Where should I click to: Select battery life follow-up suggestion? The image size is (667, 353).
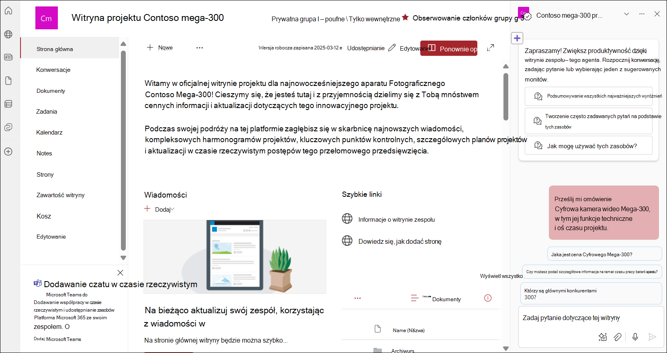(592, 272)
